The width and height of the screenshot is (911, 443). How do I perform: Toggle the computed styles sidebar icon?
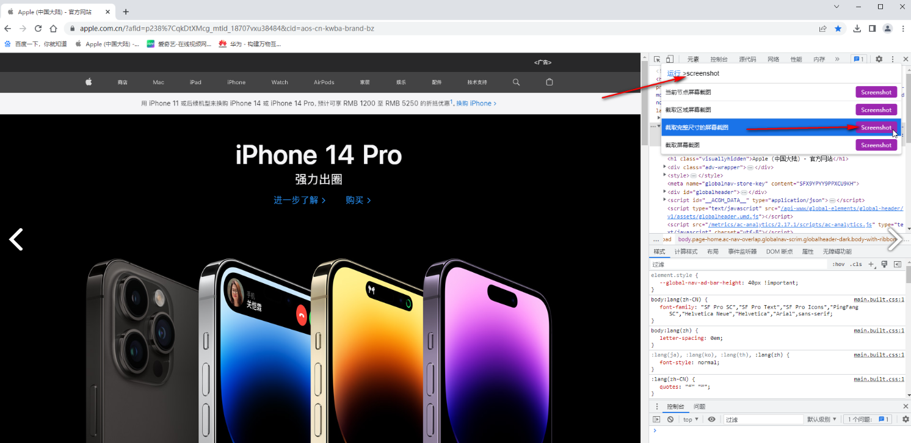click(x=897, y=264)
